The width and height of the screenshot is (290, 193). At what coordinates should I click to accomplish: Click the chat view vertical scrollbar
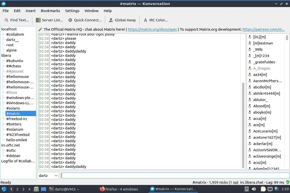243,125
